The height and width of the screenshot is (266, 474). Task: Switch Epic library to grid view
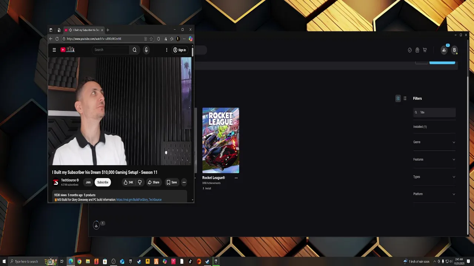(398, 98)
